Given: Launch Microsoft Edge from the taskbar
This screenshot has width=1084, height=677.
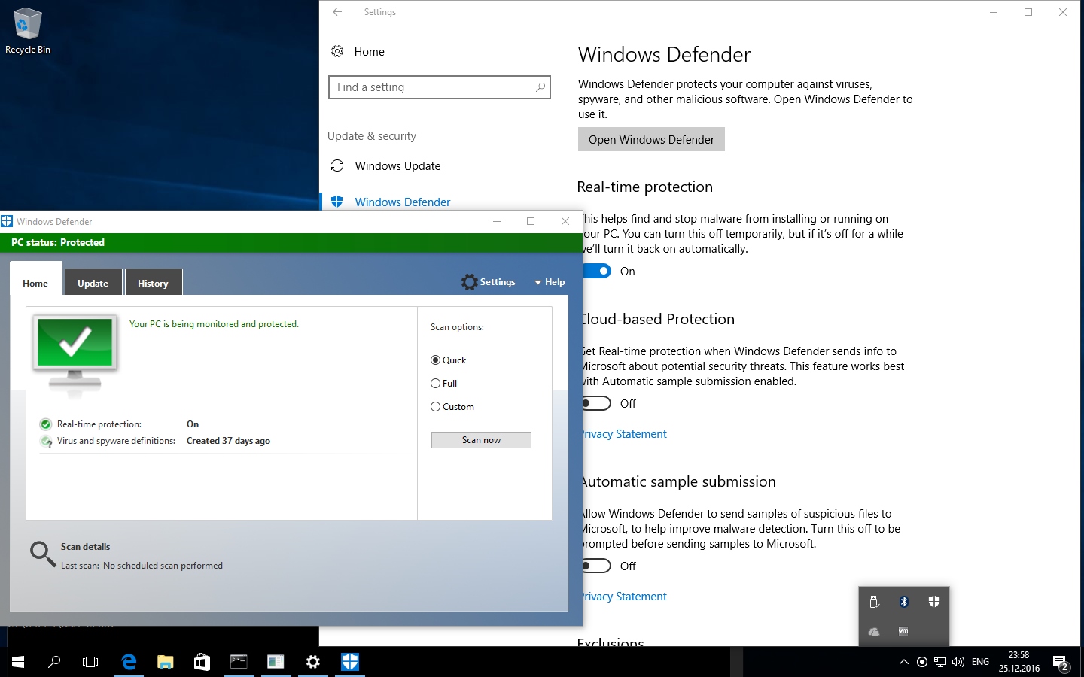Looking at the screenshot, I should (129, 662).
